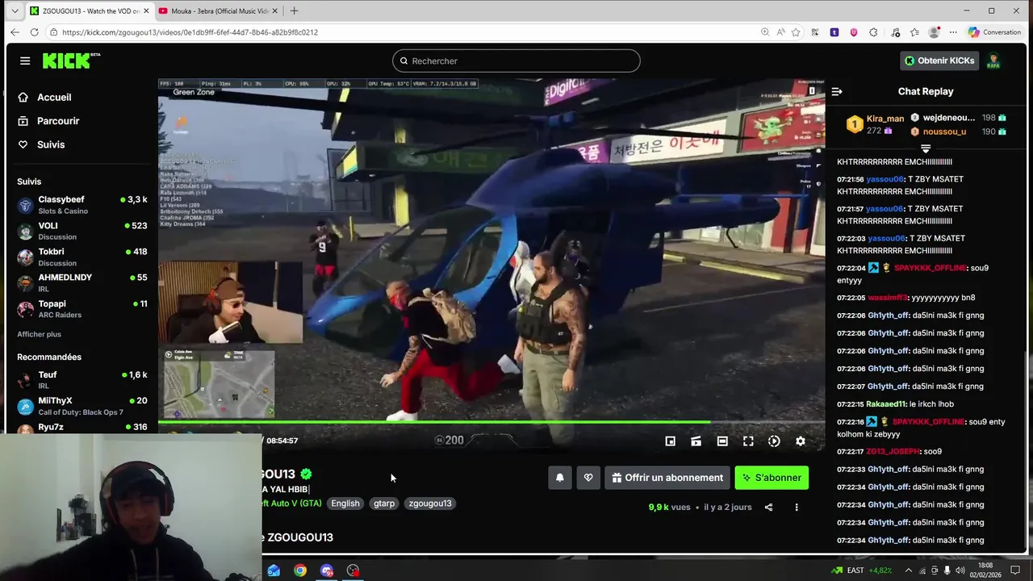The height and width of the screenshot is (581, 1033).
Task: Open MiiThyX recommended channel
Action: [82, 406]
